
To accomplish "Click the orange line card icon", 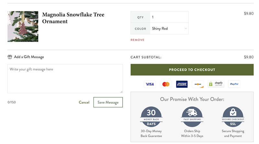I will pos(197,84).
